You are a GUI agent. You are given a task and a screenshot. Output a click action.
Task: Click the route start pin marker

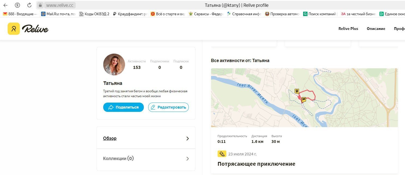pos(297,91)
